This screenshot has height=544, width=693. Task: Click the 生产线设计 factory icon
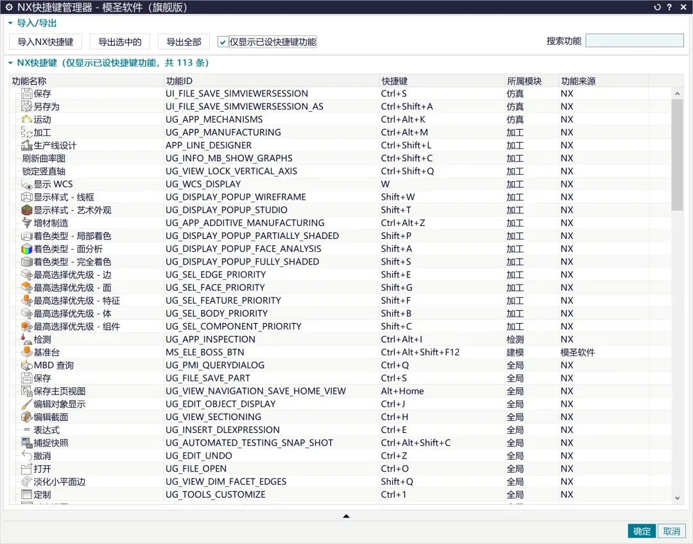pyautogui.click(x=26, y=146)
